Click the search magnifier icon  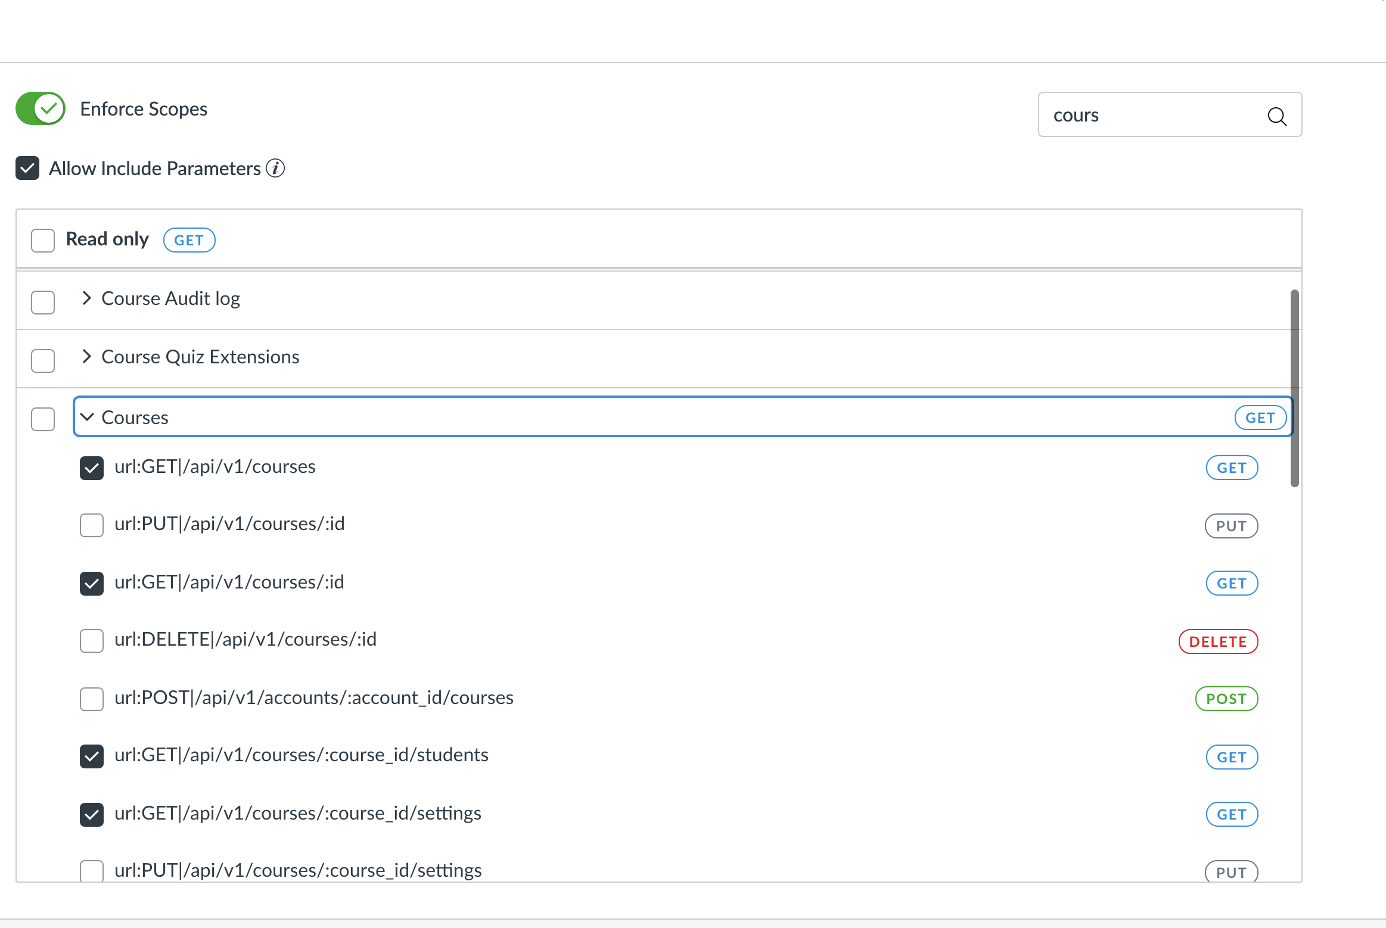(1276, 116)
